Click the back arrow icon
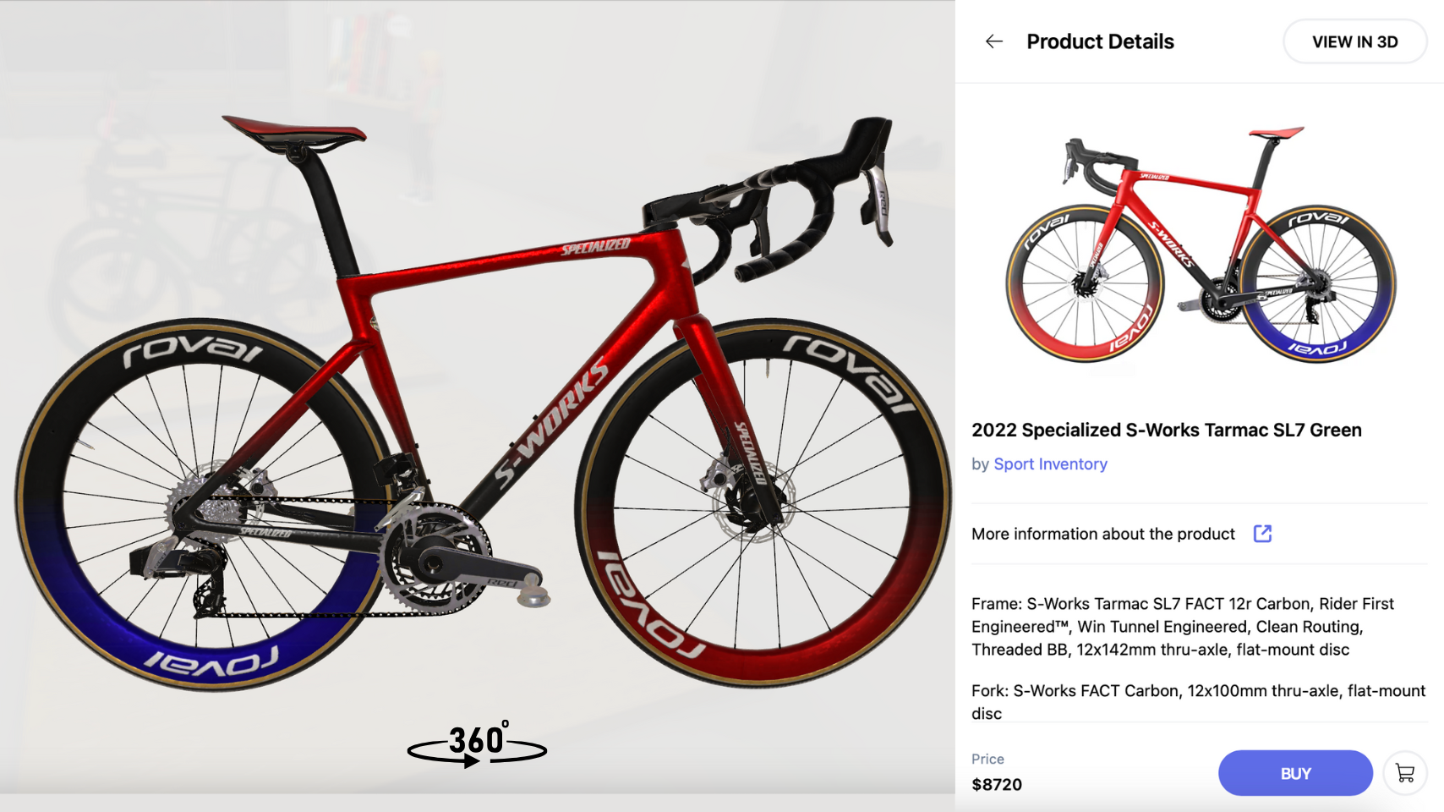 (x=994, y=41)
